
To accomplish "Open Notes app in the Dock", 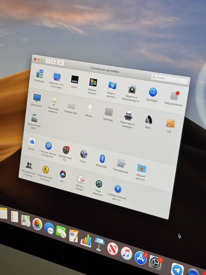I will coord(4,213).
